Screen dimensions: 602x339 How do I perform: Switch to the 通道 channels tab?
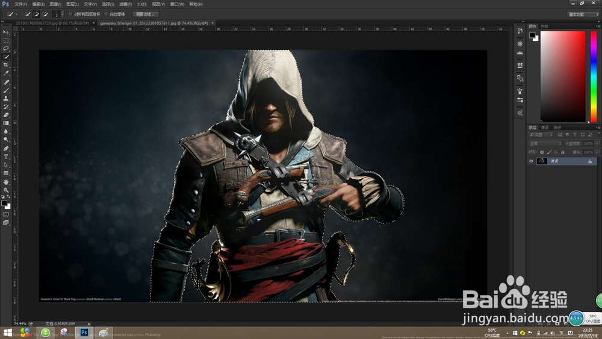pyautogui.click(x=545, y=128)
